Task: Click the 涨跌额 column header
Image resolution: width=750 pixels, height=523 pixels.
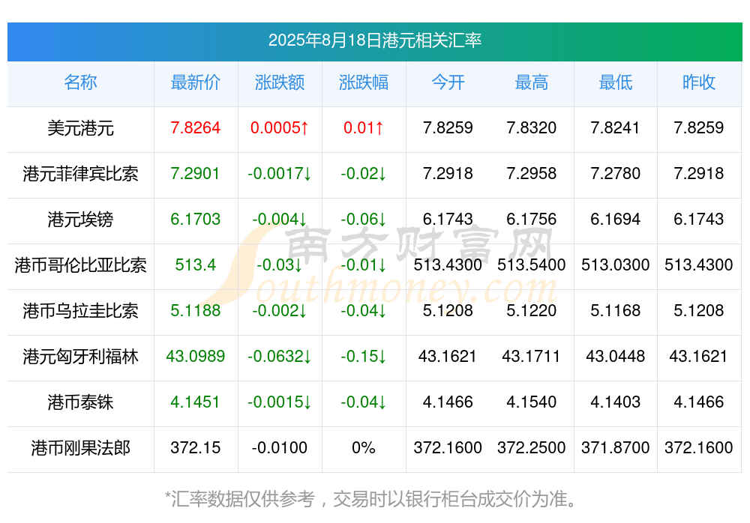Action: point(279,82)
